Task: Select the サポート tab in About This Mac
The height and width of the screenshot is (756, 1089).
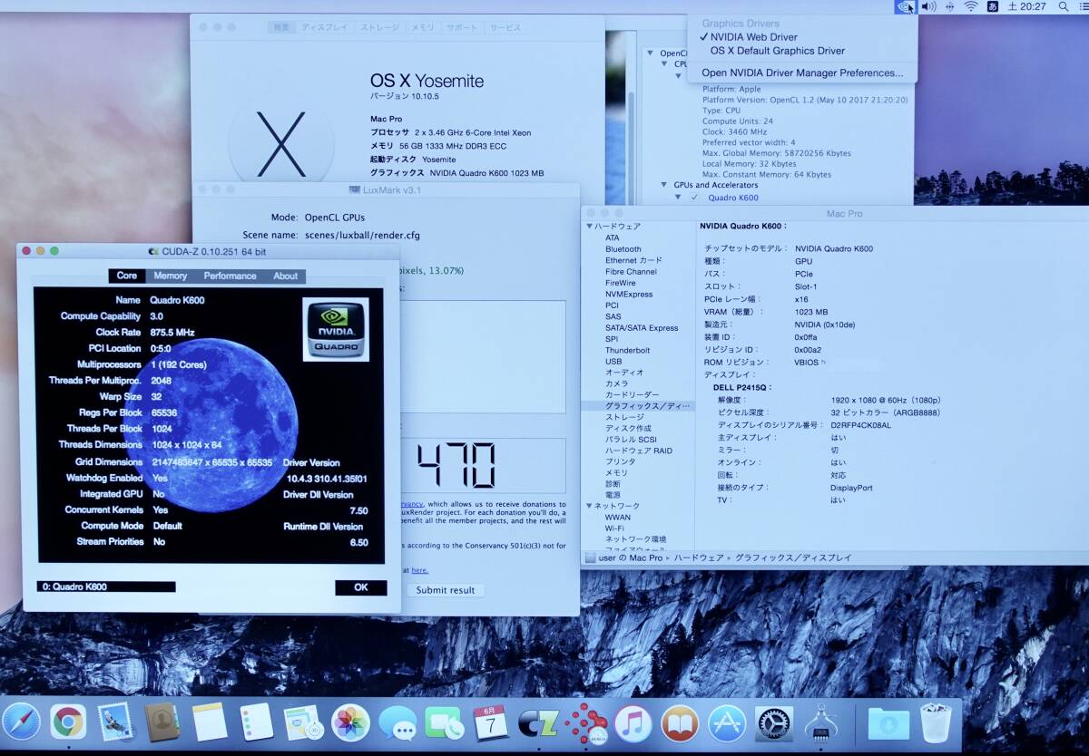Action: click(x=462, y=27)
